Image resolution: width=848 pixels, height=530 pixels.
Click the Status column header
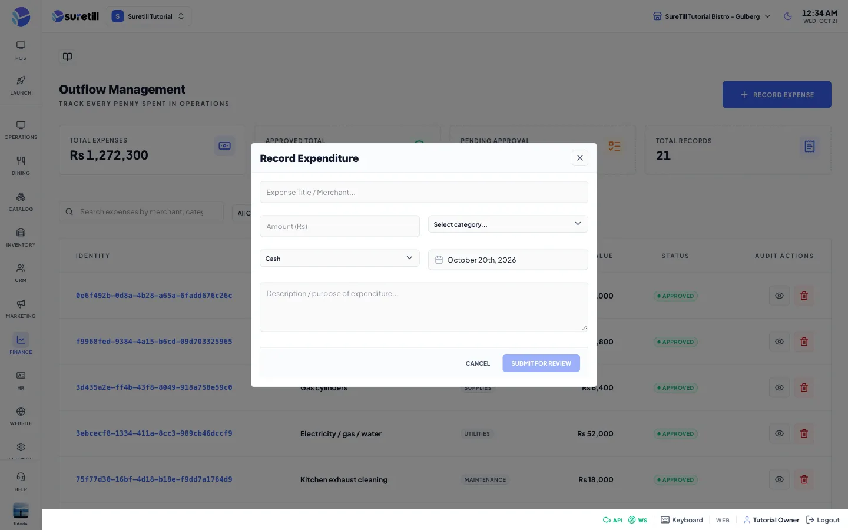coord(675,256)
